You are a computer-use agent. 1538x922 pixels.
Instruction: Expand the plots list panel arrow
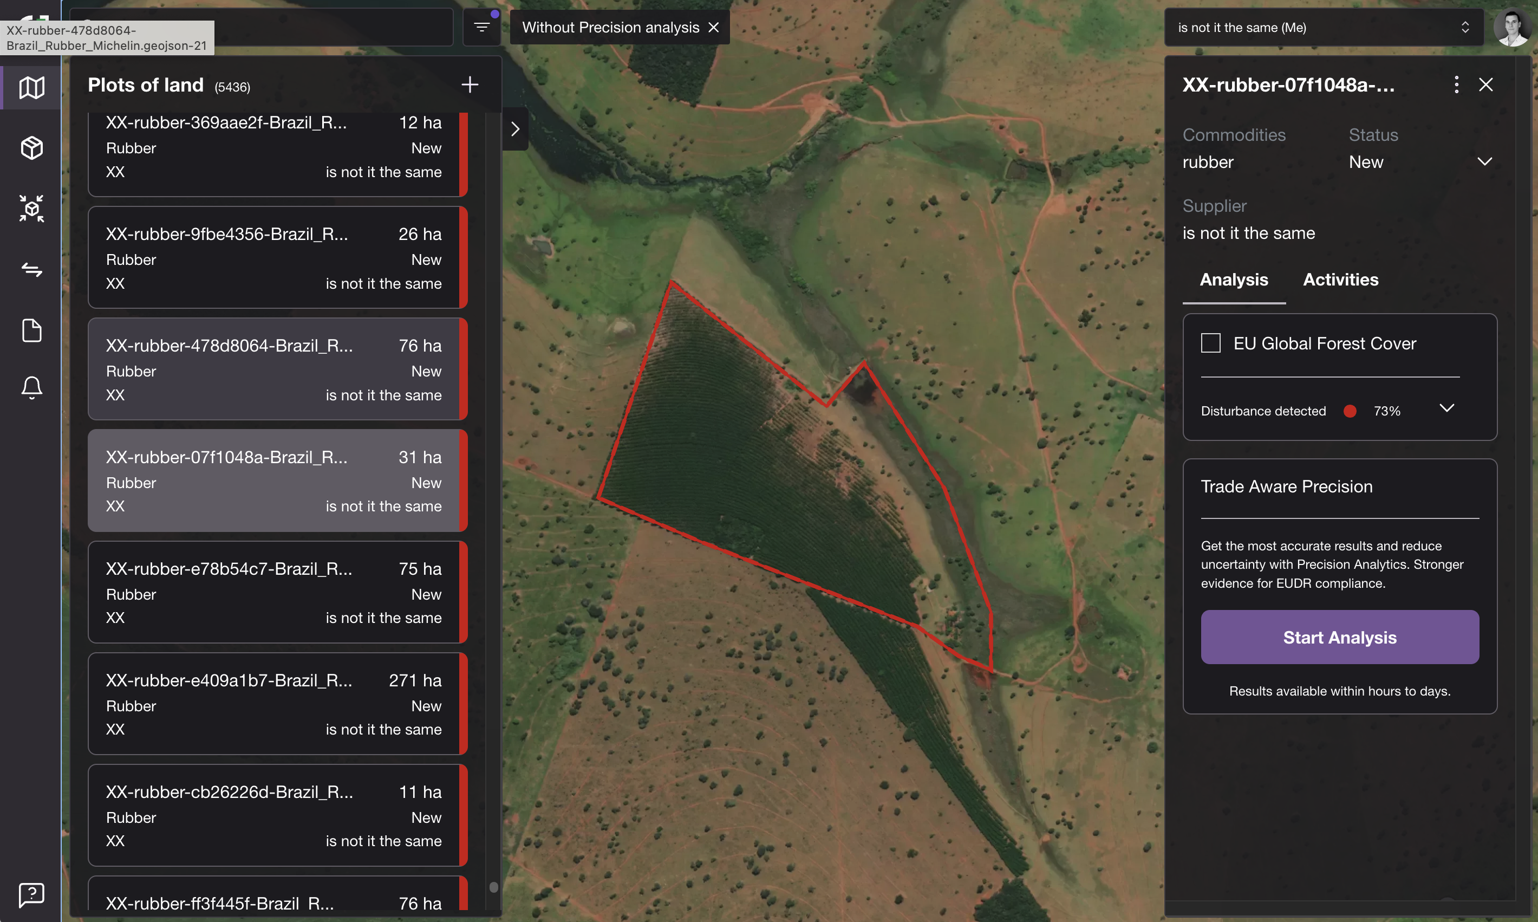coord(514,129)
